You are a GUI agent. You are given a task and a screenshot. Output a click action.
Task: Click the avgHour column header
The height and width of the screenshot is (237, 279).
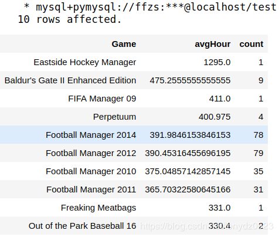(x=213, y=44)
